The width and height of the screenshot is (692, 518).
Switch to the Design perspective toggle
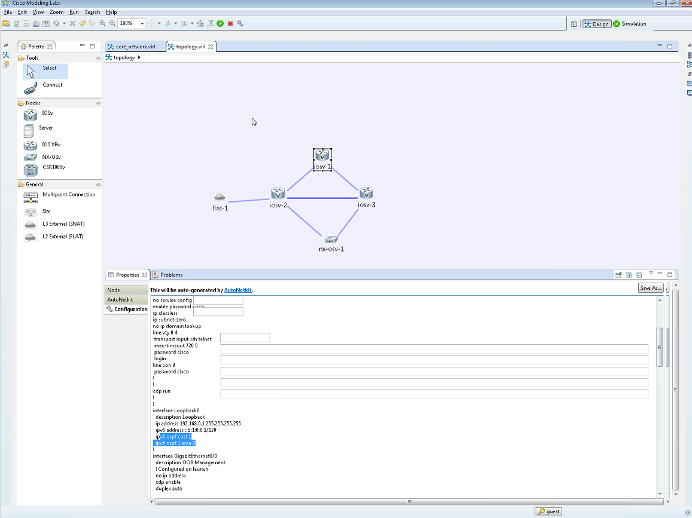tap(597, 24)
